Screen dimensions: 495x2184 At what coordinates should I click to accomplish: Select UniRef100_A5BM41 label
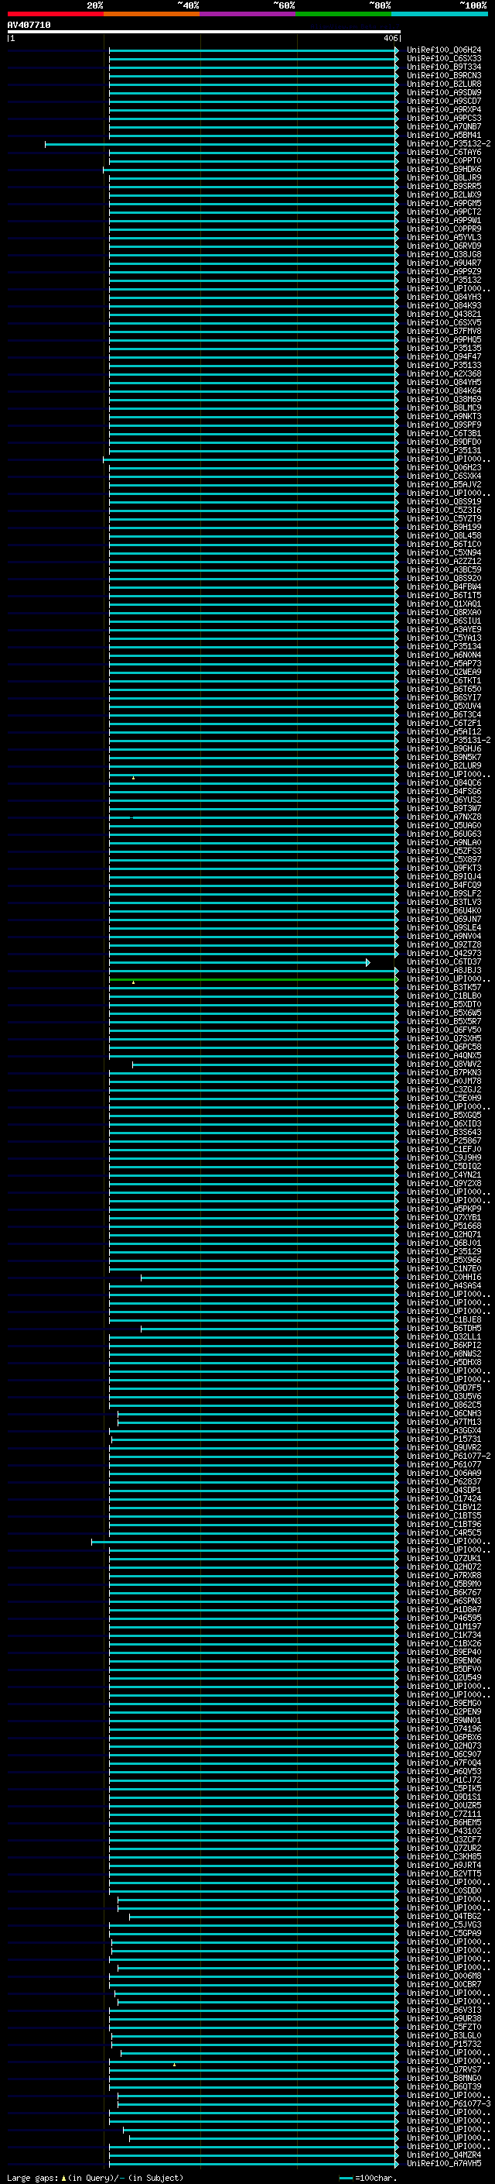click(443, 136)
